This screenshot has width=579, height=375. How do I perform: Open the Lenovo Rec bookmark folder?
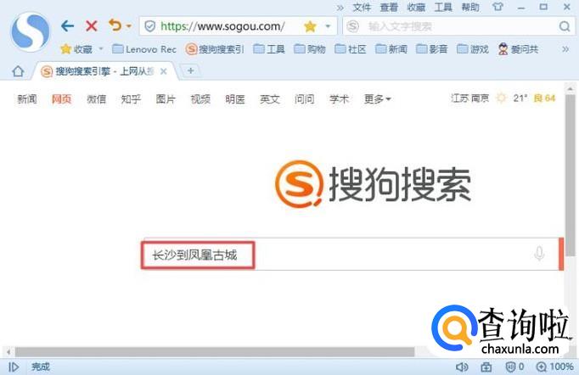pyautogui.click(x=144, y=49)
